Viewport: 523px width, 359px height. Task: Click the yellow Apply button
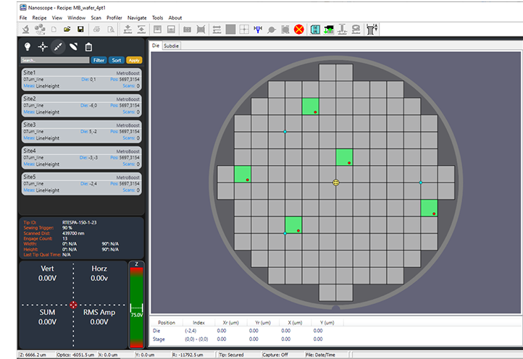point(134,60)
